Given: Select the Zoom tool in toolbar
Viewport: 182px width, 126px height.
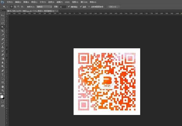Looking at the screenshot, I should (x=2, y=90).
